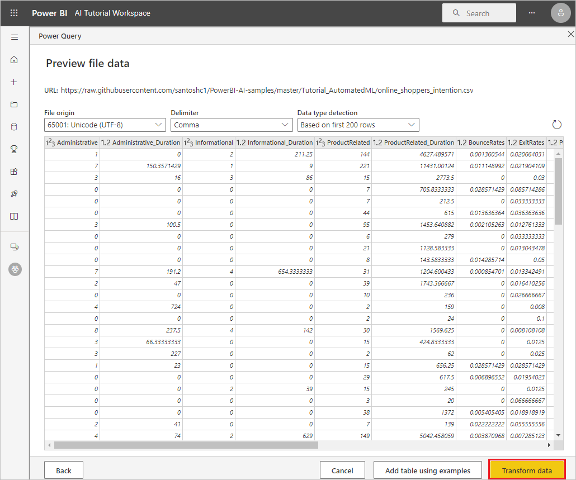Screen dimensions: 576x480
Task: Click the scroll left arrow of table
Action: (49, 445)
